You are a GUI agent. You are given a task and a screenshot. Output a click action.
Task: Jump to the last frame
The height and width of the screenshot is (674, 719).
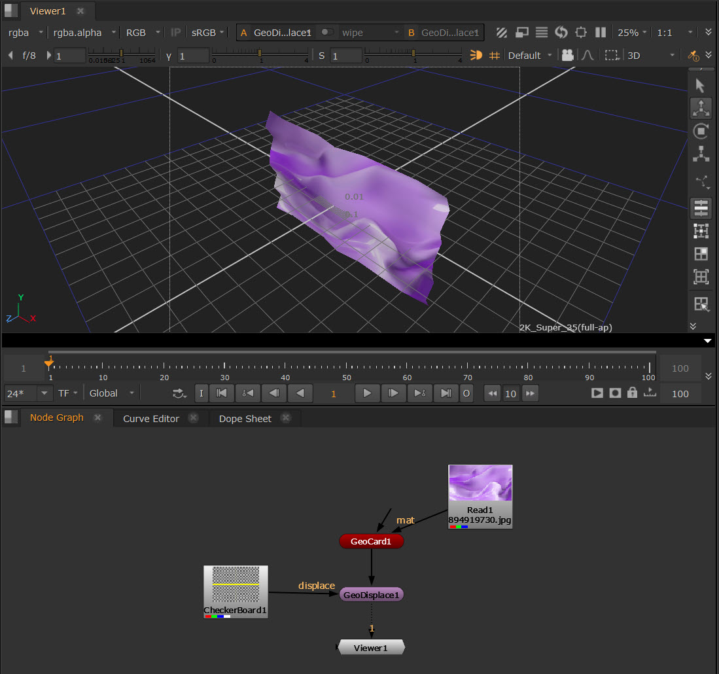click(x=446, y=393)
